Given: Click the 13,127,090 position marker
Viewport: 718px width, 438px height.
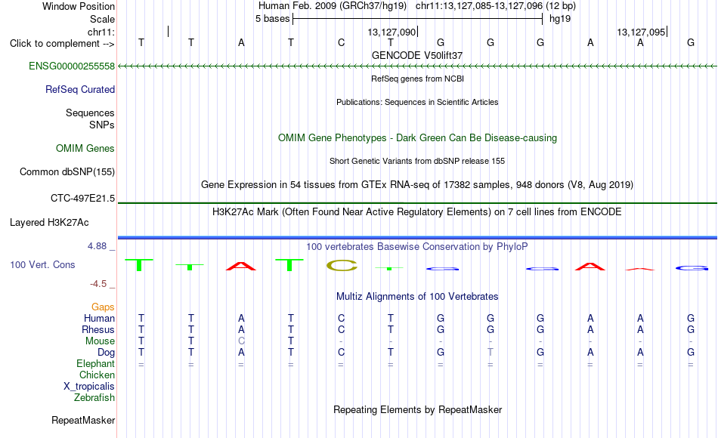Looking at the screenshot, I should [391, 32].
